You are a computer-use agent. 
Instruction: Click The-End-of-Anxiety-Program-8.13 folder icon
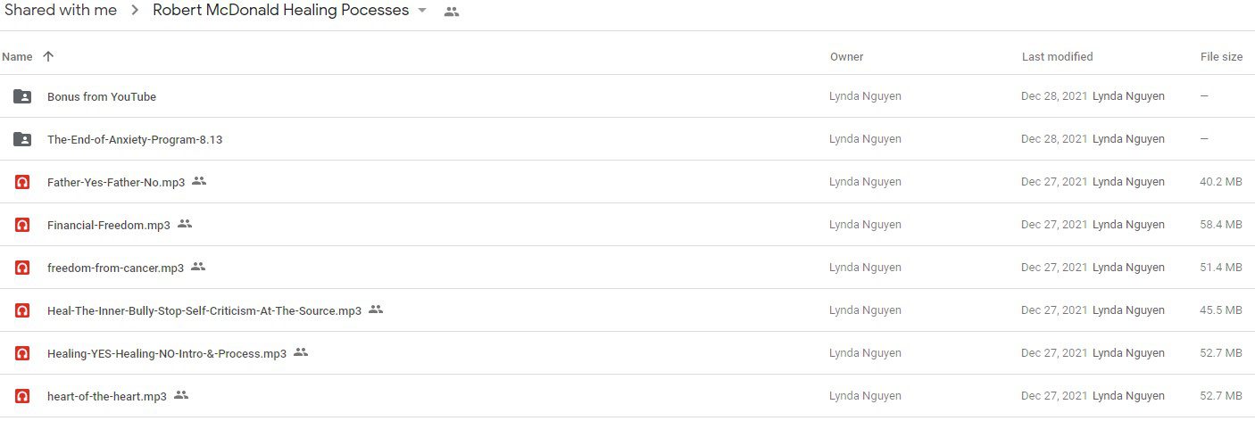pos(22,139)
